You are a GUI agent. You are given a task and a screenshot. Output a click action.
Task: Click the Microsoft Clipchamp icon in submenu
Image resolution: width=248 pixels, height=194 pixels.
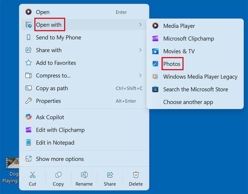155,39
